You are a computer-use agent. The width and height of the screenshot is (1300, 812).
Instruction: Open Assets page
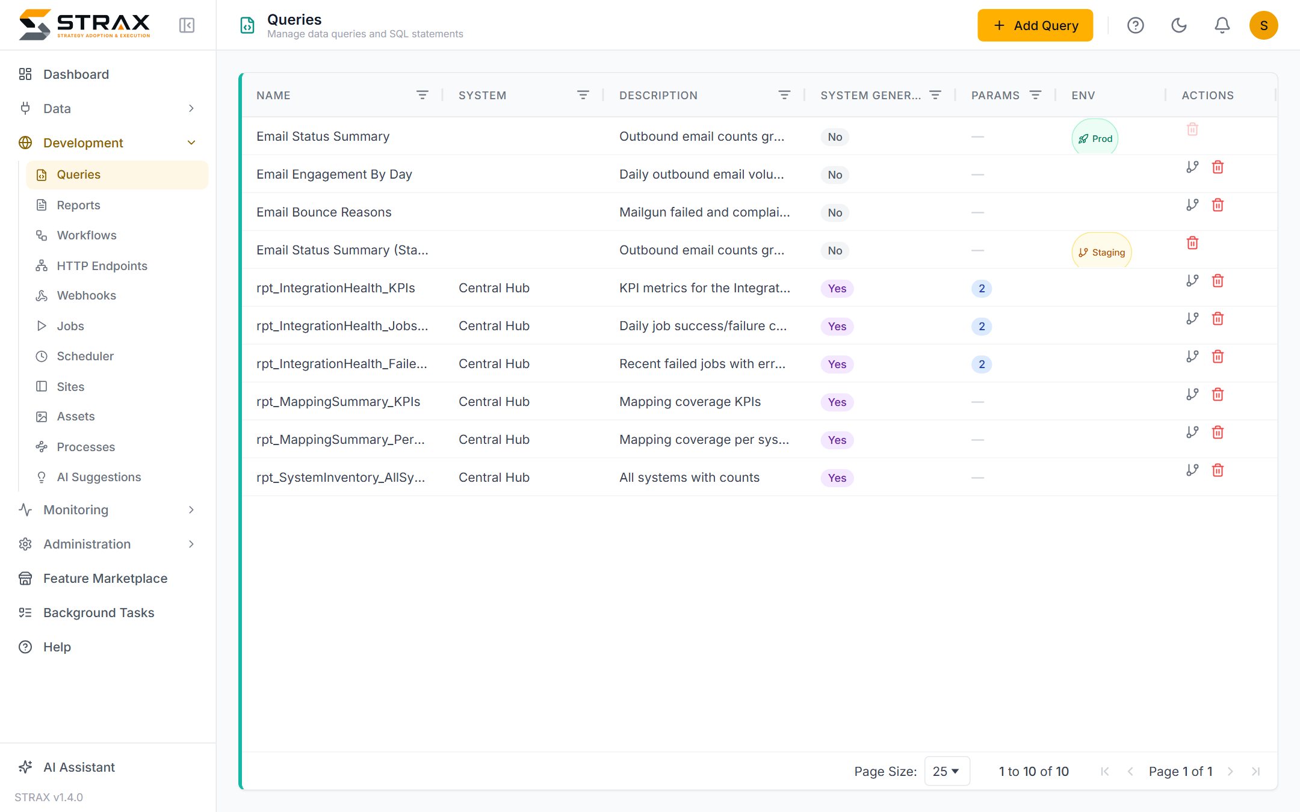tap(117, 416)
